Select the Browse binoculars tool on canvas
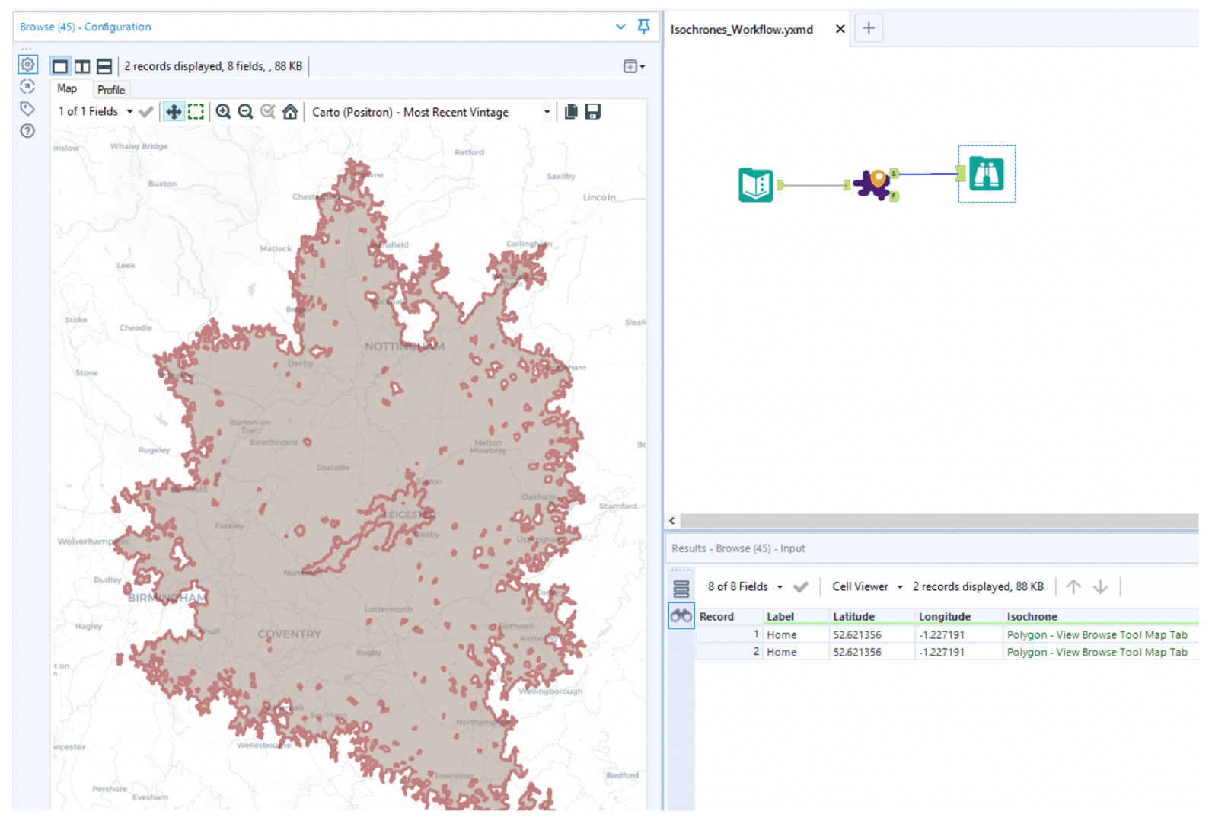 [986, 174]
